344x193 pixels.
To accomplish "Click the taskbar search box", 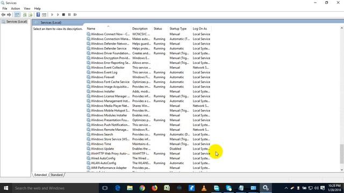I will (55, 188).
